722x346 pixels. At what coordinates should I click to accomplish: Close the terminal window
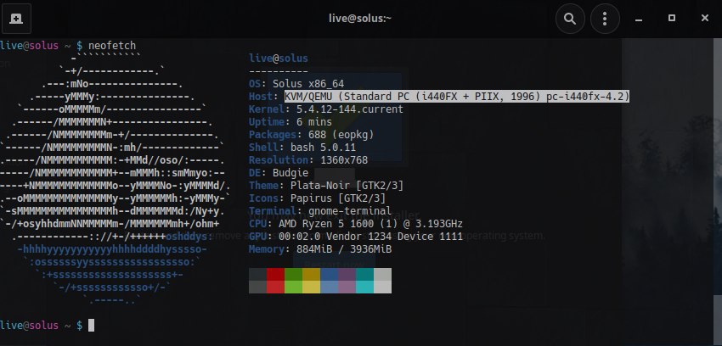(x=704, y=19)
